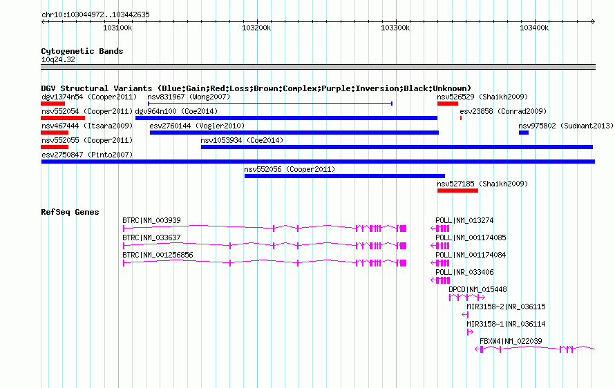
Task: Open POLL|NM_013274 transcript label
Action: point(464,220)
